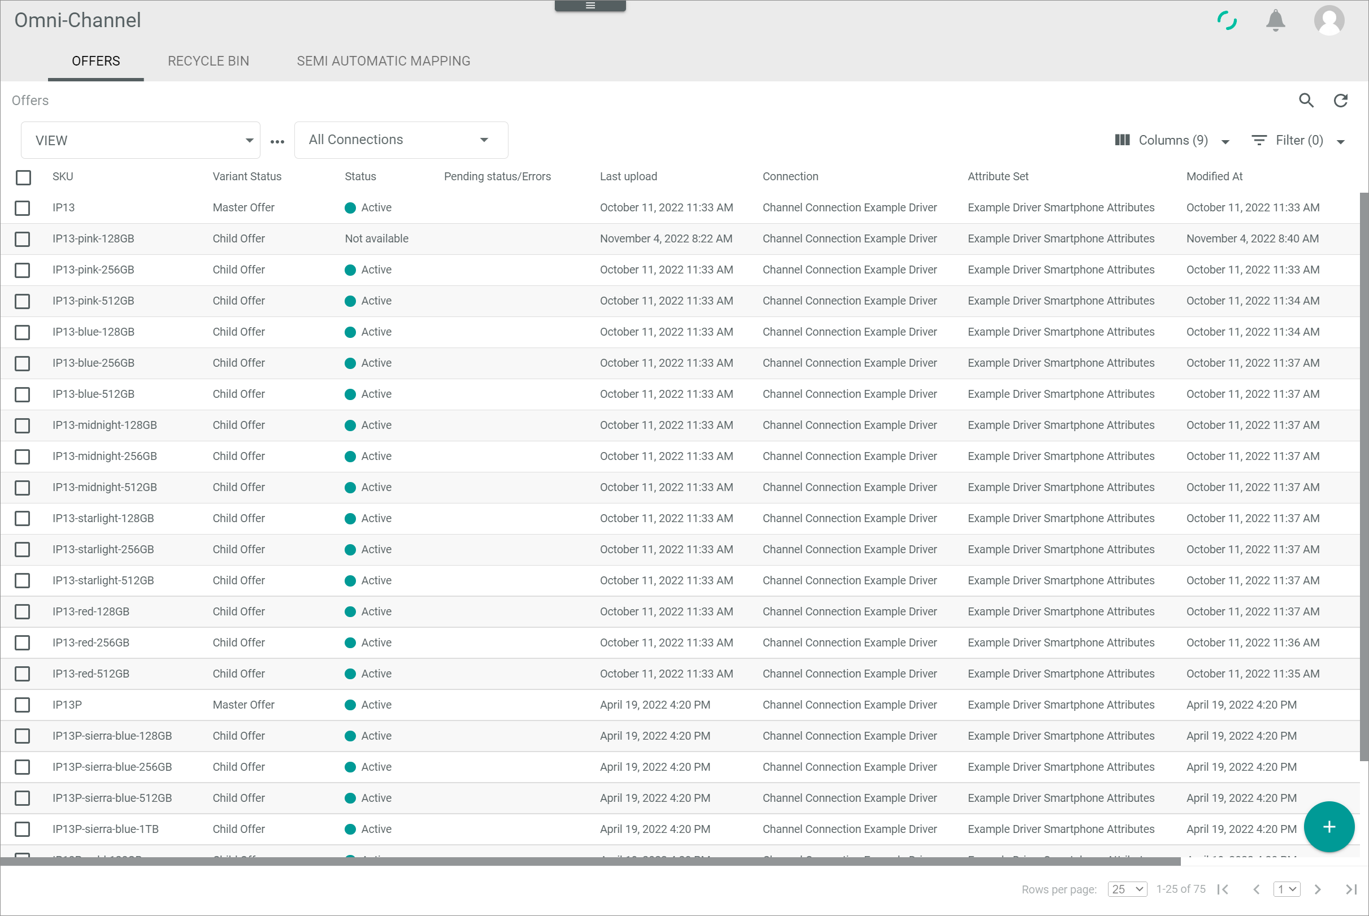Screen dimensions: 1369x916
Task: Go to the first page
Action: pyautogui.click(x=1223, y=889)
